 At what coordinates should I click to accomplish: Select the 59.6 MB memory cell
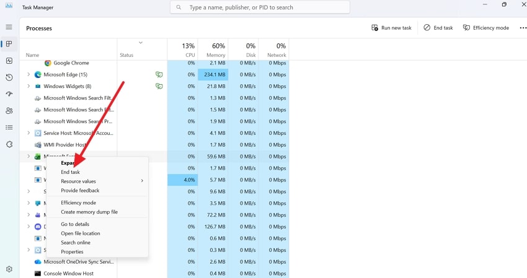pos(213,157)
